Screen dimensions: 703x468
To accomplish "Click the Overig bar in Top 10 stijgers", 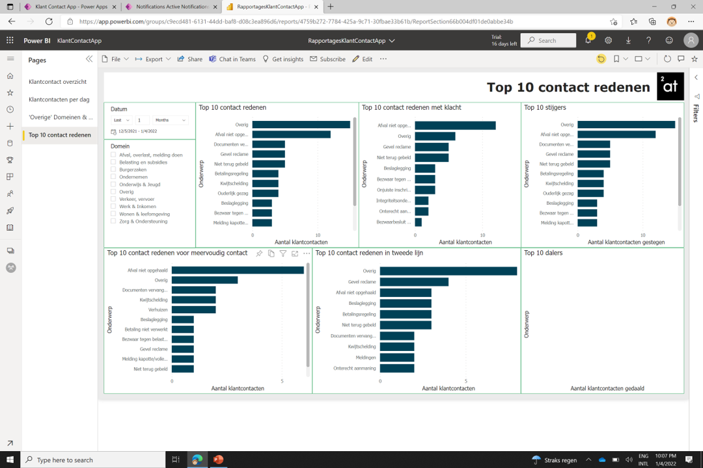I will pos(626,125).
